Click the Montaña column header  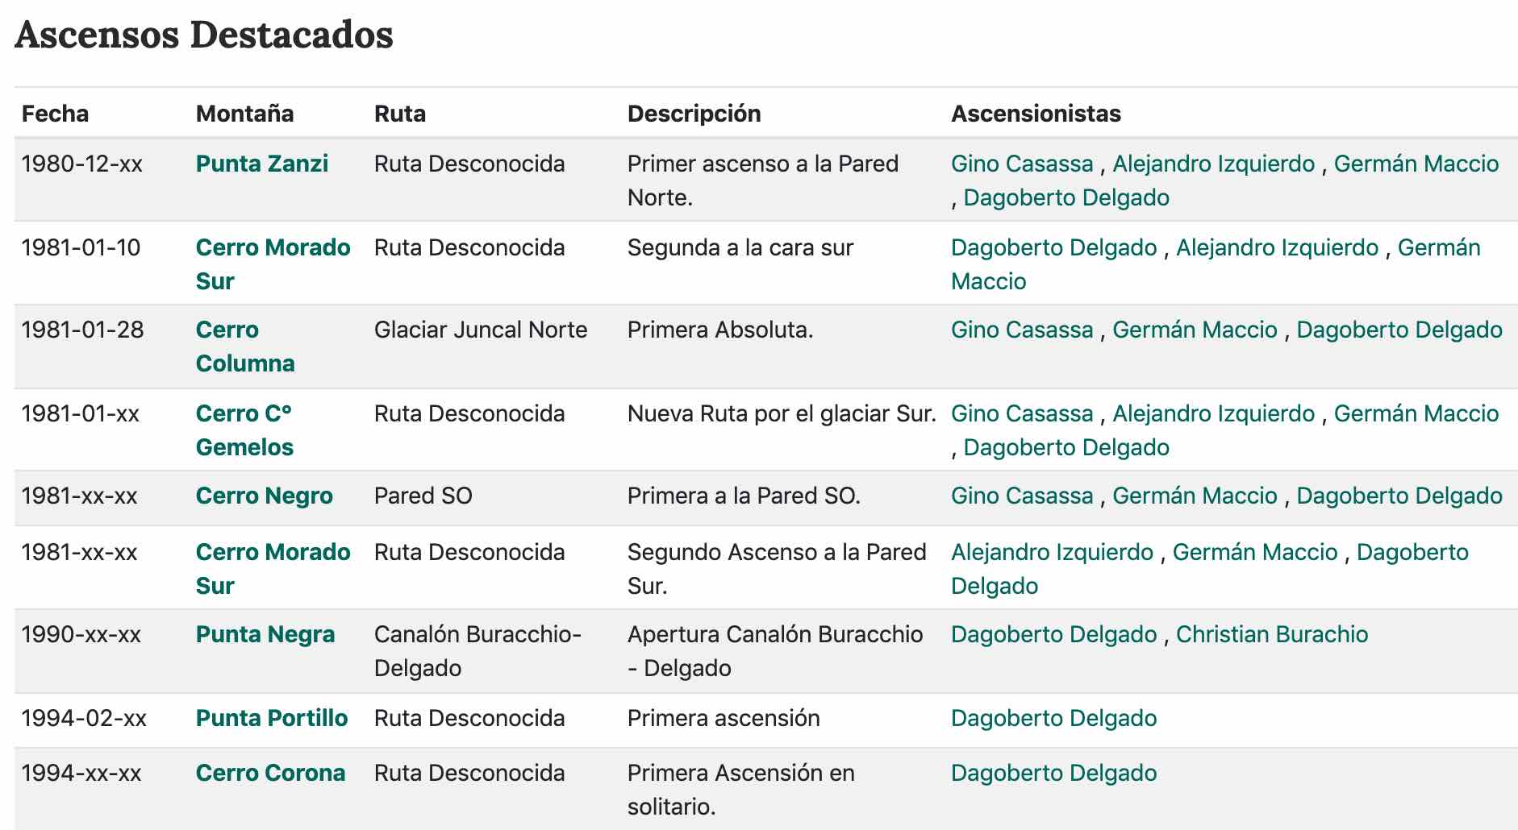pyautogui.click(x=244, y=114)
